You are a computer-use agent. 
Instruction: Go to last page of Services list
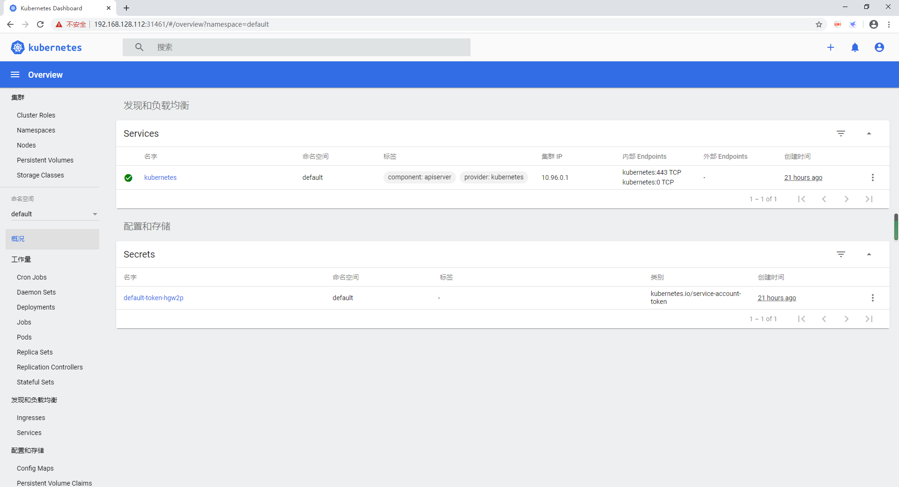pos(869,199)
